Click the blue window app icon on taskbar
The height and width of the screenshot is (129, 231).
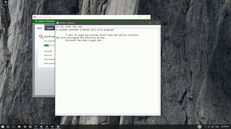pos(42,126)
